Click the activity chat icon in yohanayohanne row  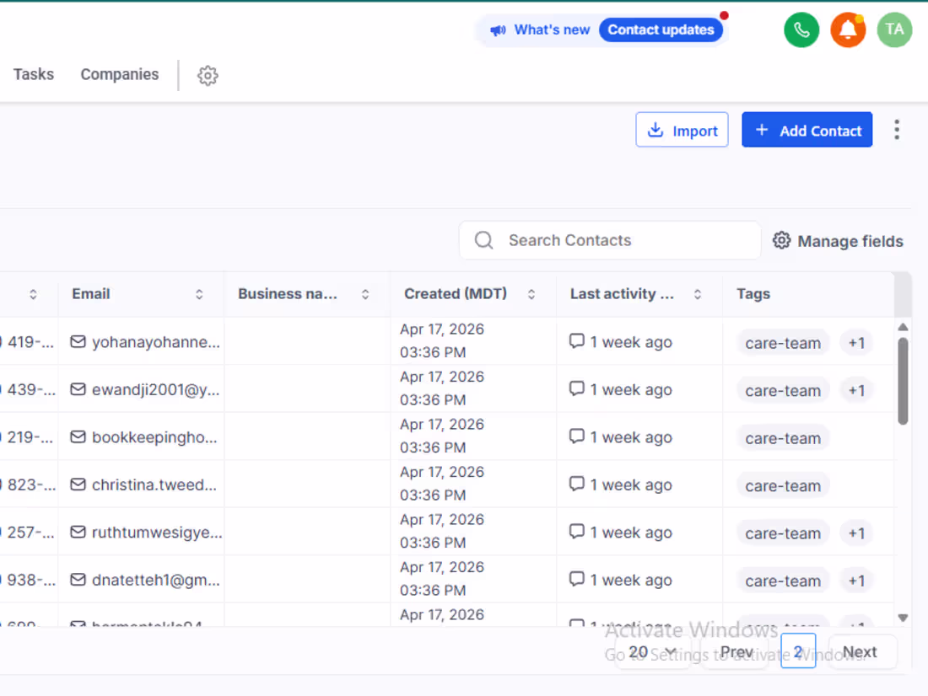[x=576, y=341]
